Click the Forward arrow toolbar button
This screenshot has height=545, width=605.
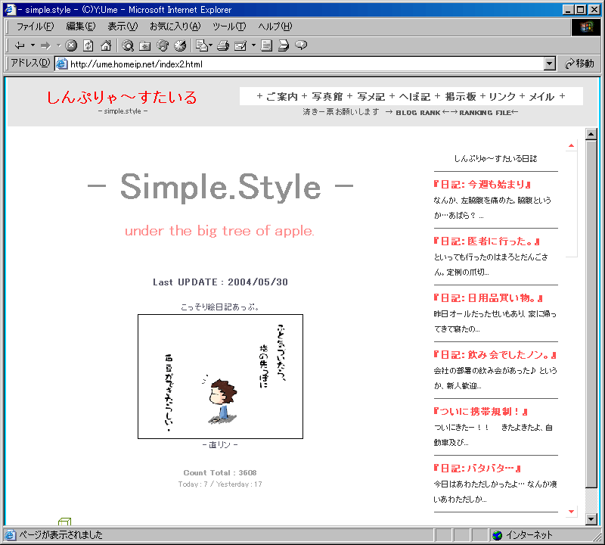point(45,45)
